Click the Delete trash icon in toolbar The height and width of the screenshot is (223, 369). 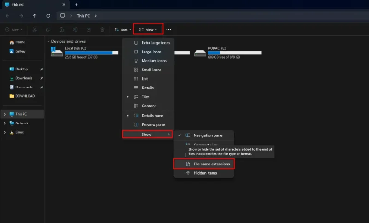pos(102,29)
